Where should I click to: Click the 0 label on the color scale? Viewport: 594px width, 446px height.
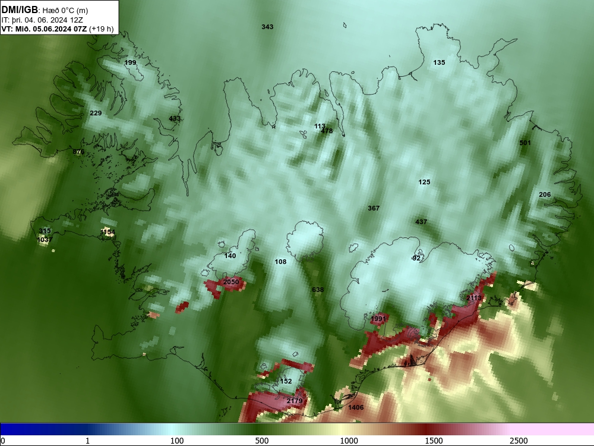tap(3, 441)
